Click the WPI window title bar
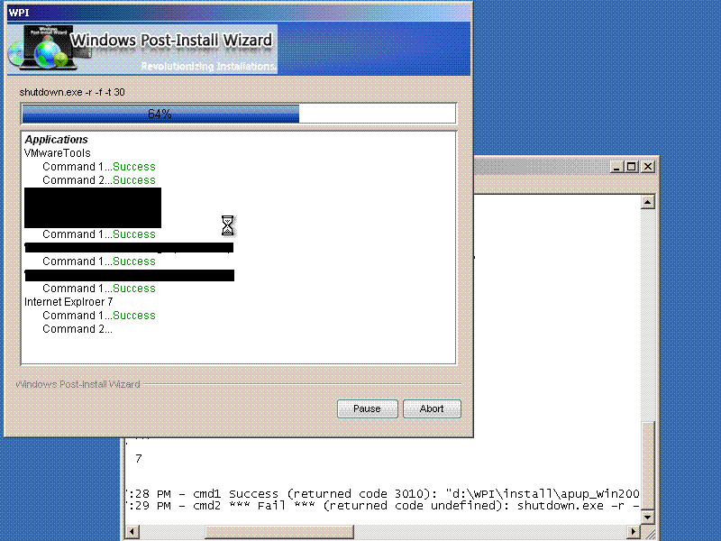This screenshot has height=541, width=721. (239, 13)
